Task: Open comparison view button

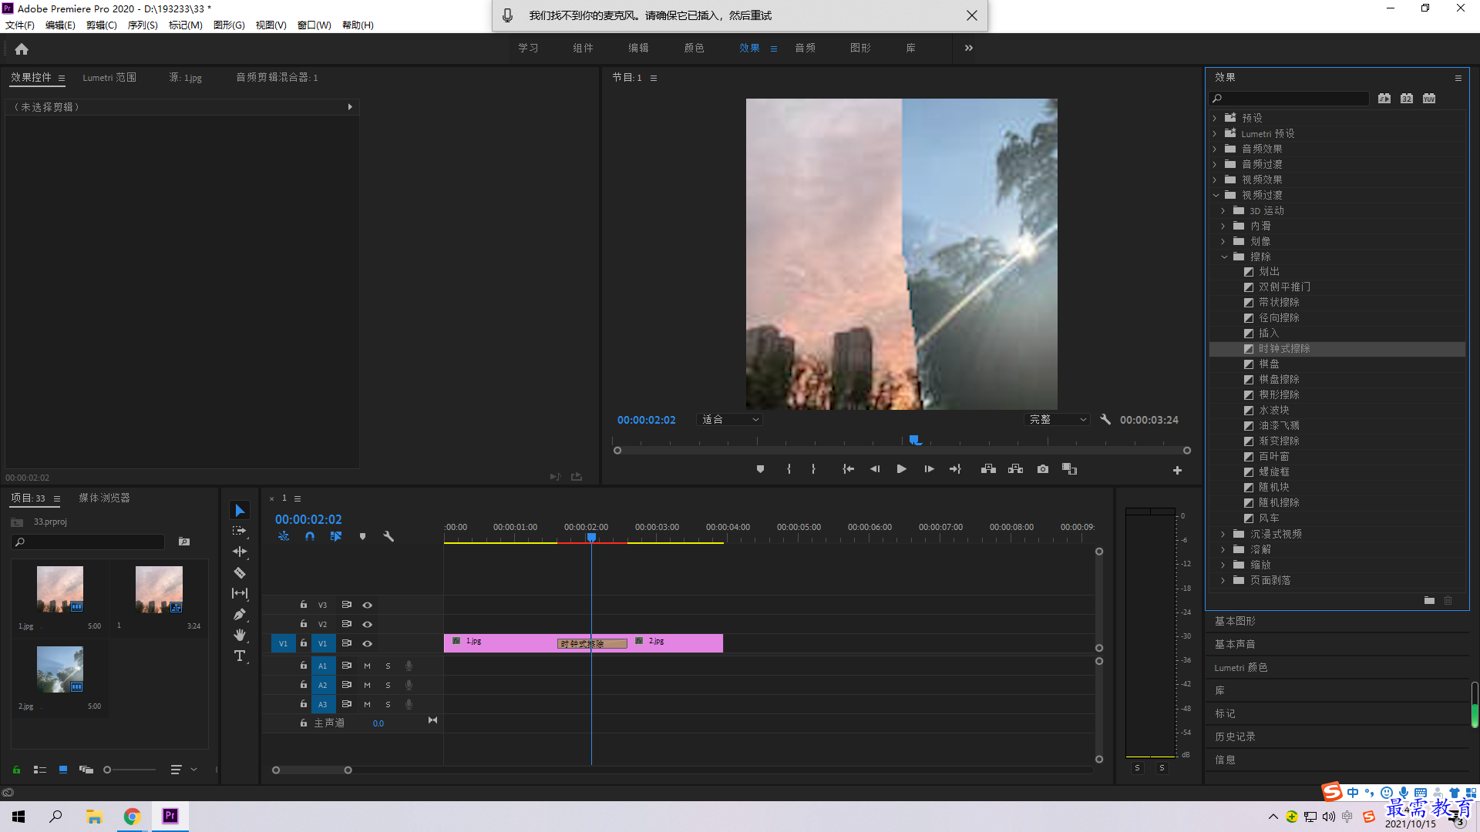Action: click(x=1069, y=469)
